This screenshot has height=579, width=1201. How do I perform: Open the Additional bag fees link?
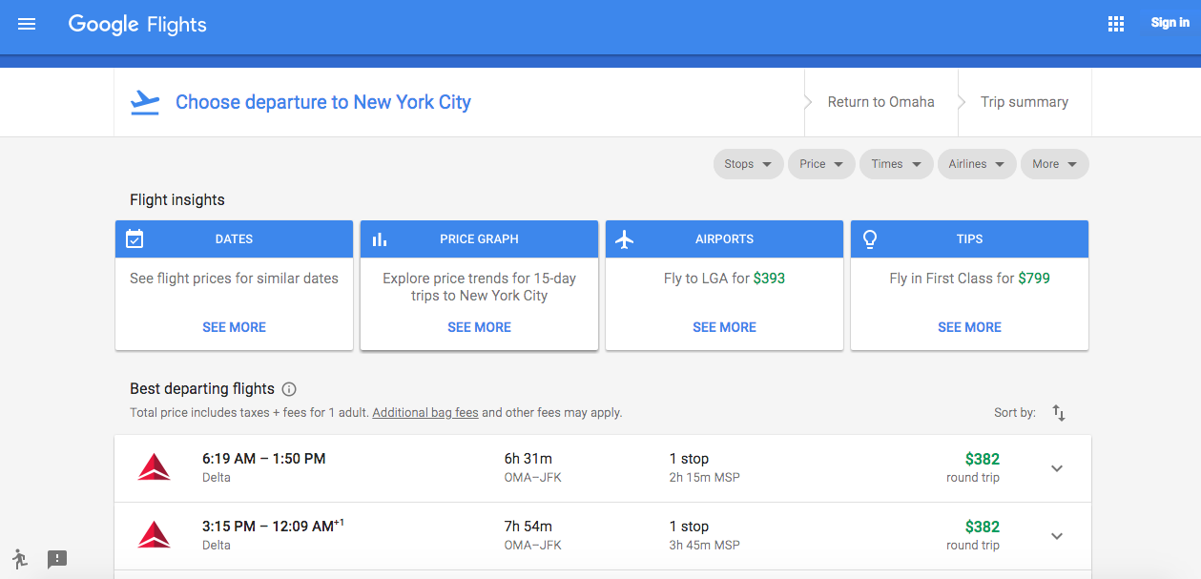(x=425, y=413)
